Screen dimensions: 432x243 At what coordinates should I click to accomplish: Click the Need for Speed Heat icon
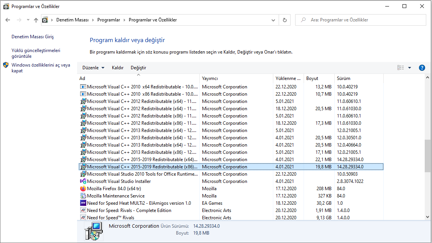click(x=83, y=203)
